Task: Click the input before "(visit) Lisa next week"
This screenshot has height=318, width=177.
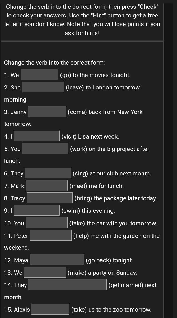Action: (x=37, y=136)
